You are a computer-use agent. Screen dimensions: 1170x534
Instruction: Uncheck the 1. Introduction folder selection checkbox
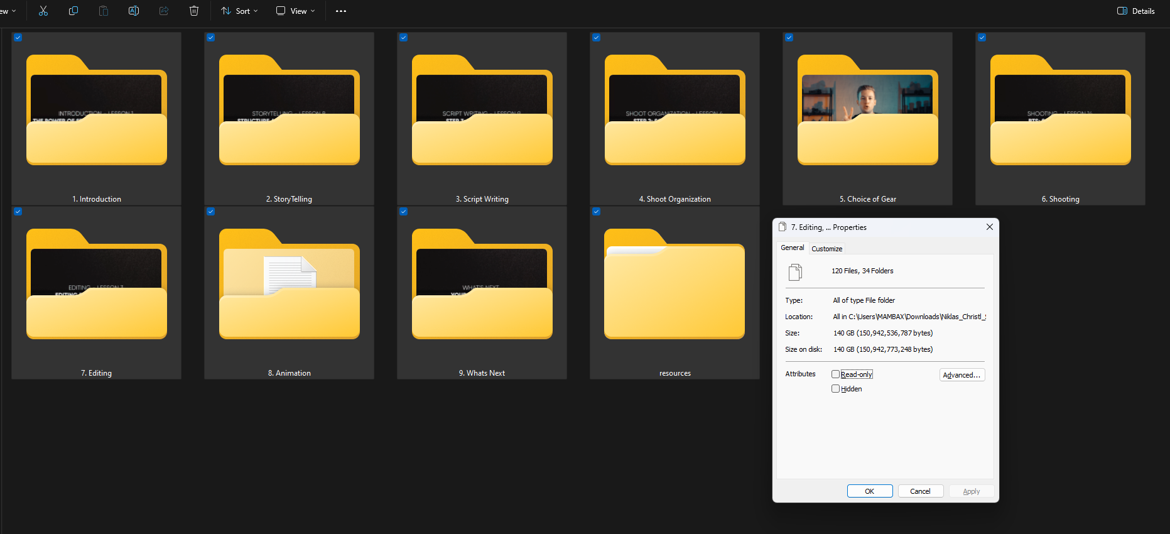(x=18, y=38)
